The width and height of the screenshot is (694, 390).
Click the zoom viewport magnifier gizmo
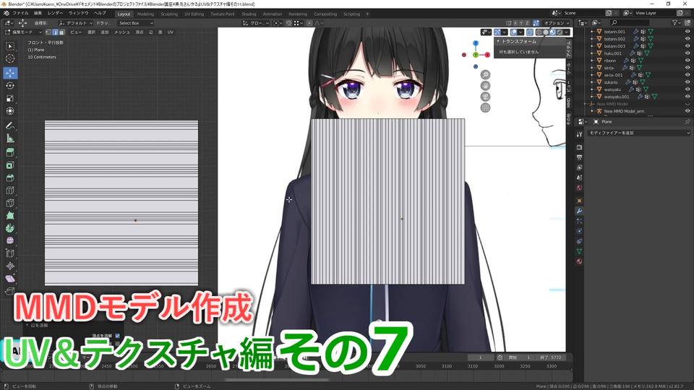486,74
